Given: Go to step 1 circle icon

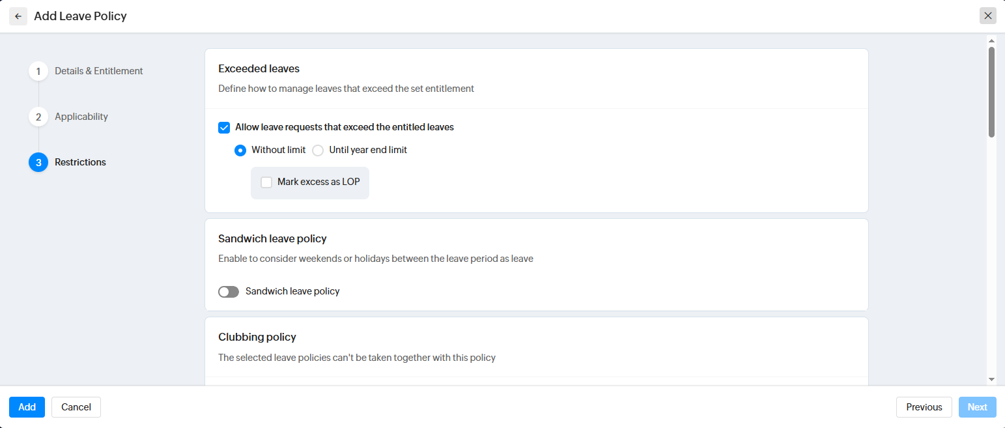Looking at the screenshot, I should (38, 71).
